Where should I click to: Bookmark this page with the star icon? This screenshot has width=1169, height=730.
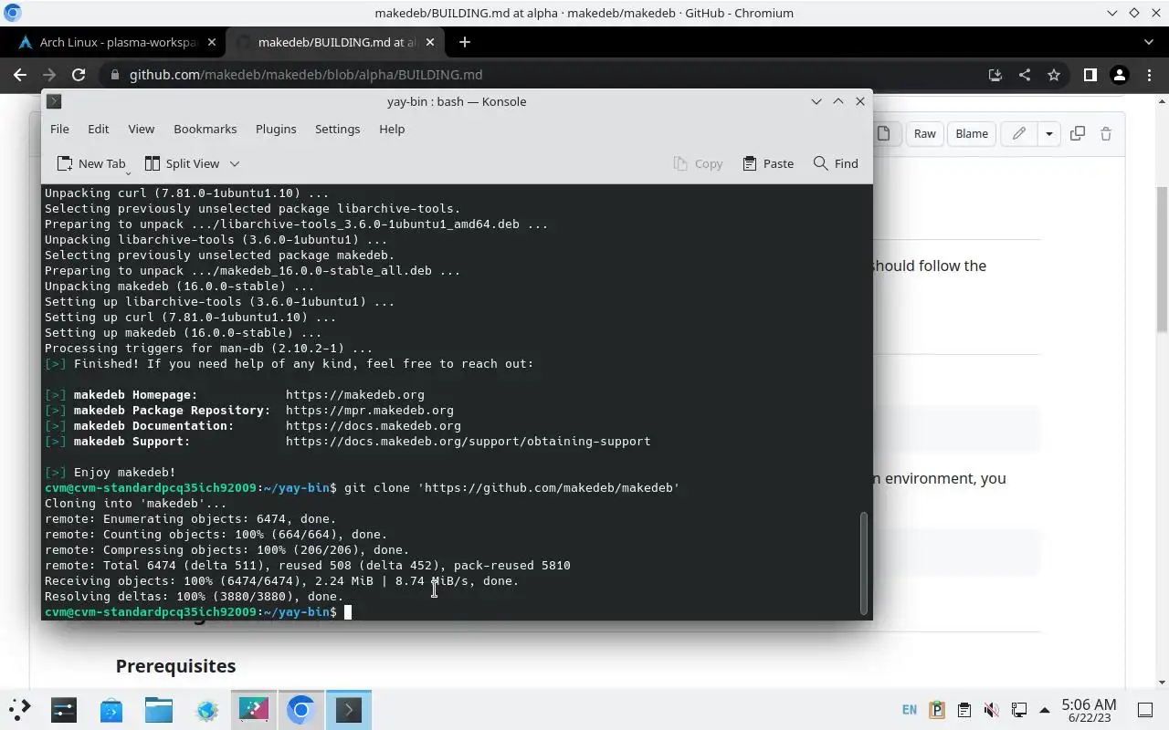[x=1054, y=75]
